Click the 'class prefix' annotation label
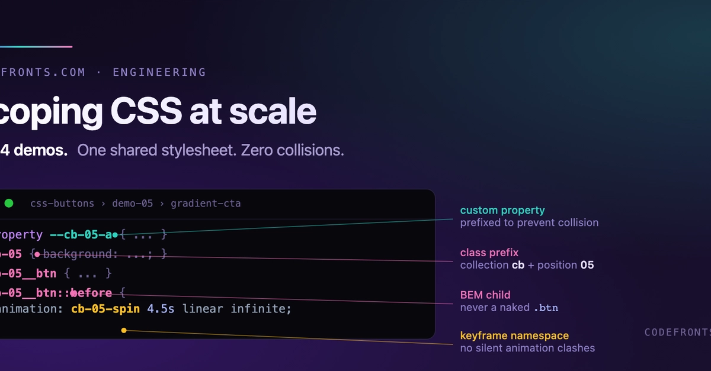The image size is (711, 371). click(x=489, y=253)
